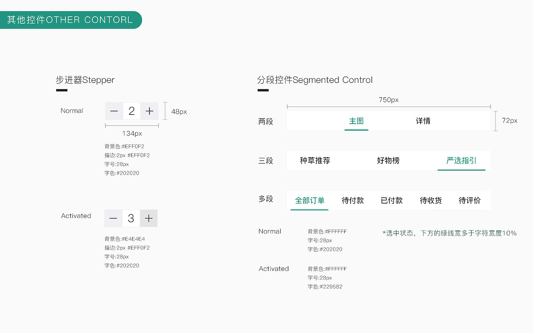Select the 主图 tab
533x333 pixels.
coord(356,121)
